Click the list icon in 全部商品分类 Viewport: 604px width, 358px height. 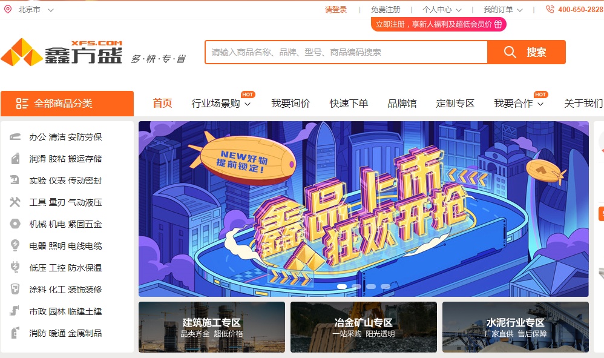(22, 103)
